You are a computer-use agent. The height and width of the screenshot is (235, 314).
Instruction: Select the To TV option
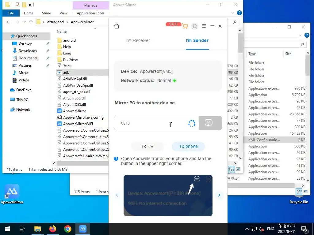pyautogui.click(x=147, y=146)
